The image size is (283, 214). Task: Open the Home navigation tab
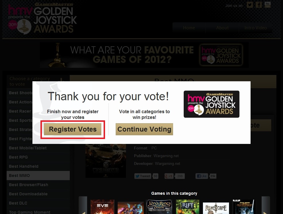189,28
